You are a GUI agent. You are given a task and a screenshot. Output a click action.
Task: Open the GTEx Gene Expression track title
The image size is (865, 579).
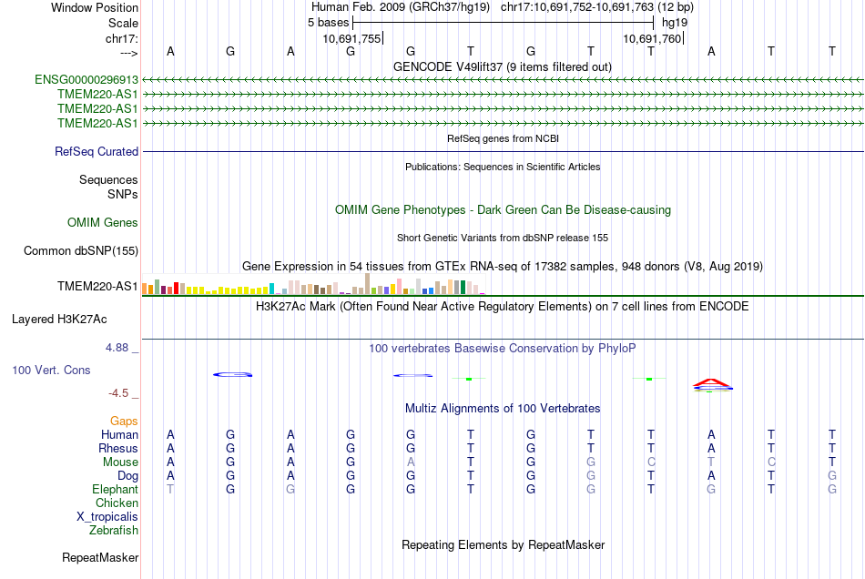click(x=503, y=267)
